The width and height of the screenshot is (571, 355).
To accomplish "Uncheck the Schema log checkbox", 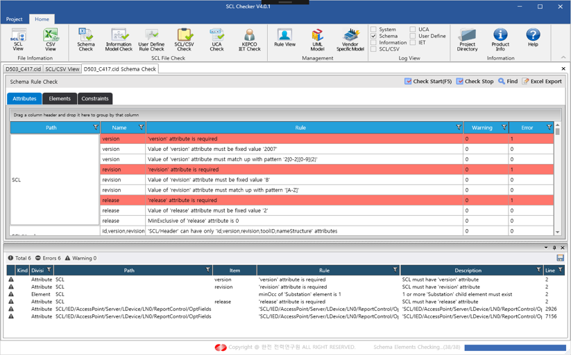I will [374, 36].
